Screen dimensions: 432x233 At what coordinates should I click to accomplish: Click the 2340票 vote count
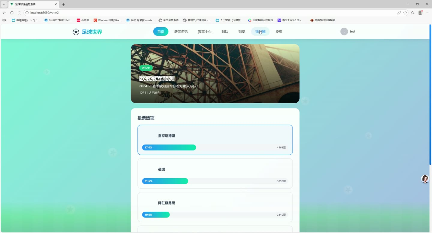tap(281, 215)
